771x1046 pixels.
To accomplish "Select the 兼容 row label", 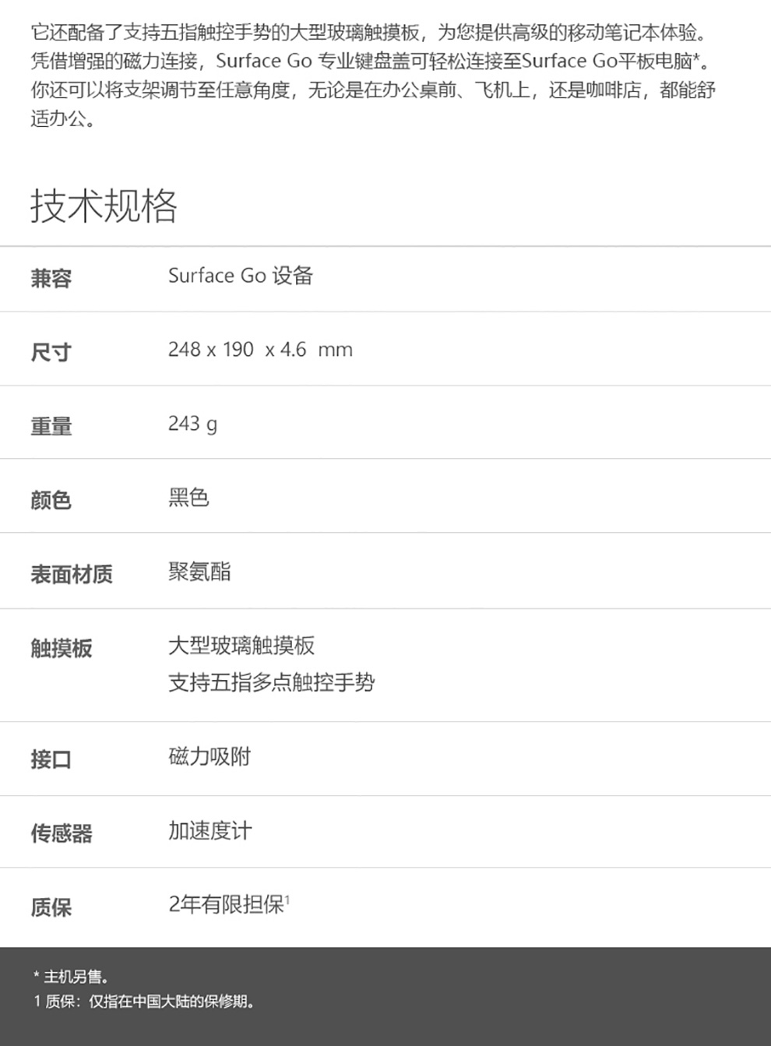I will tap(51, 278).
